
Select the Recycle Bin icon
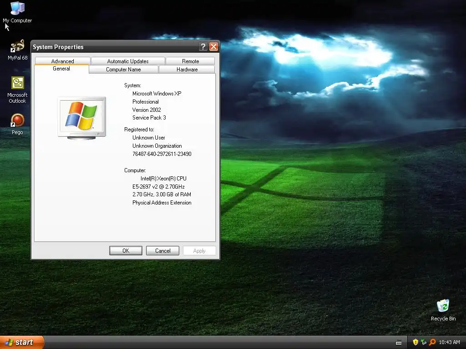coord(443,310)
